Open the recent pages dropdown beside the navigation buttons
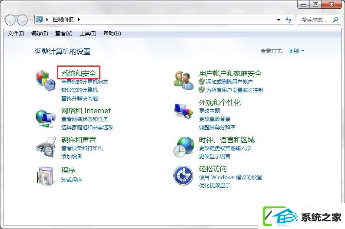345x229 pixels. pyautogui.click(x=31, y=20)
